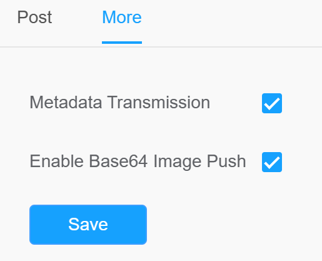Go back to the Post tab

(34, 18)
